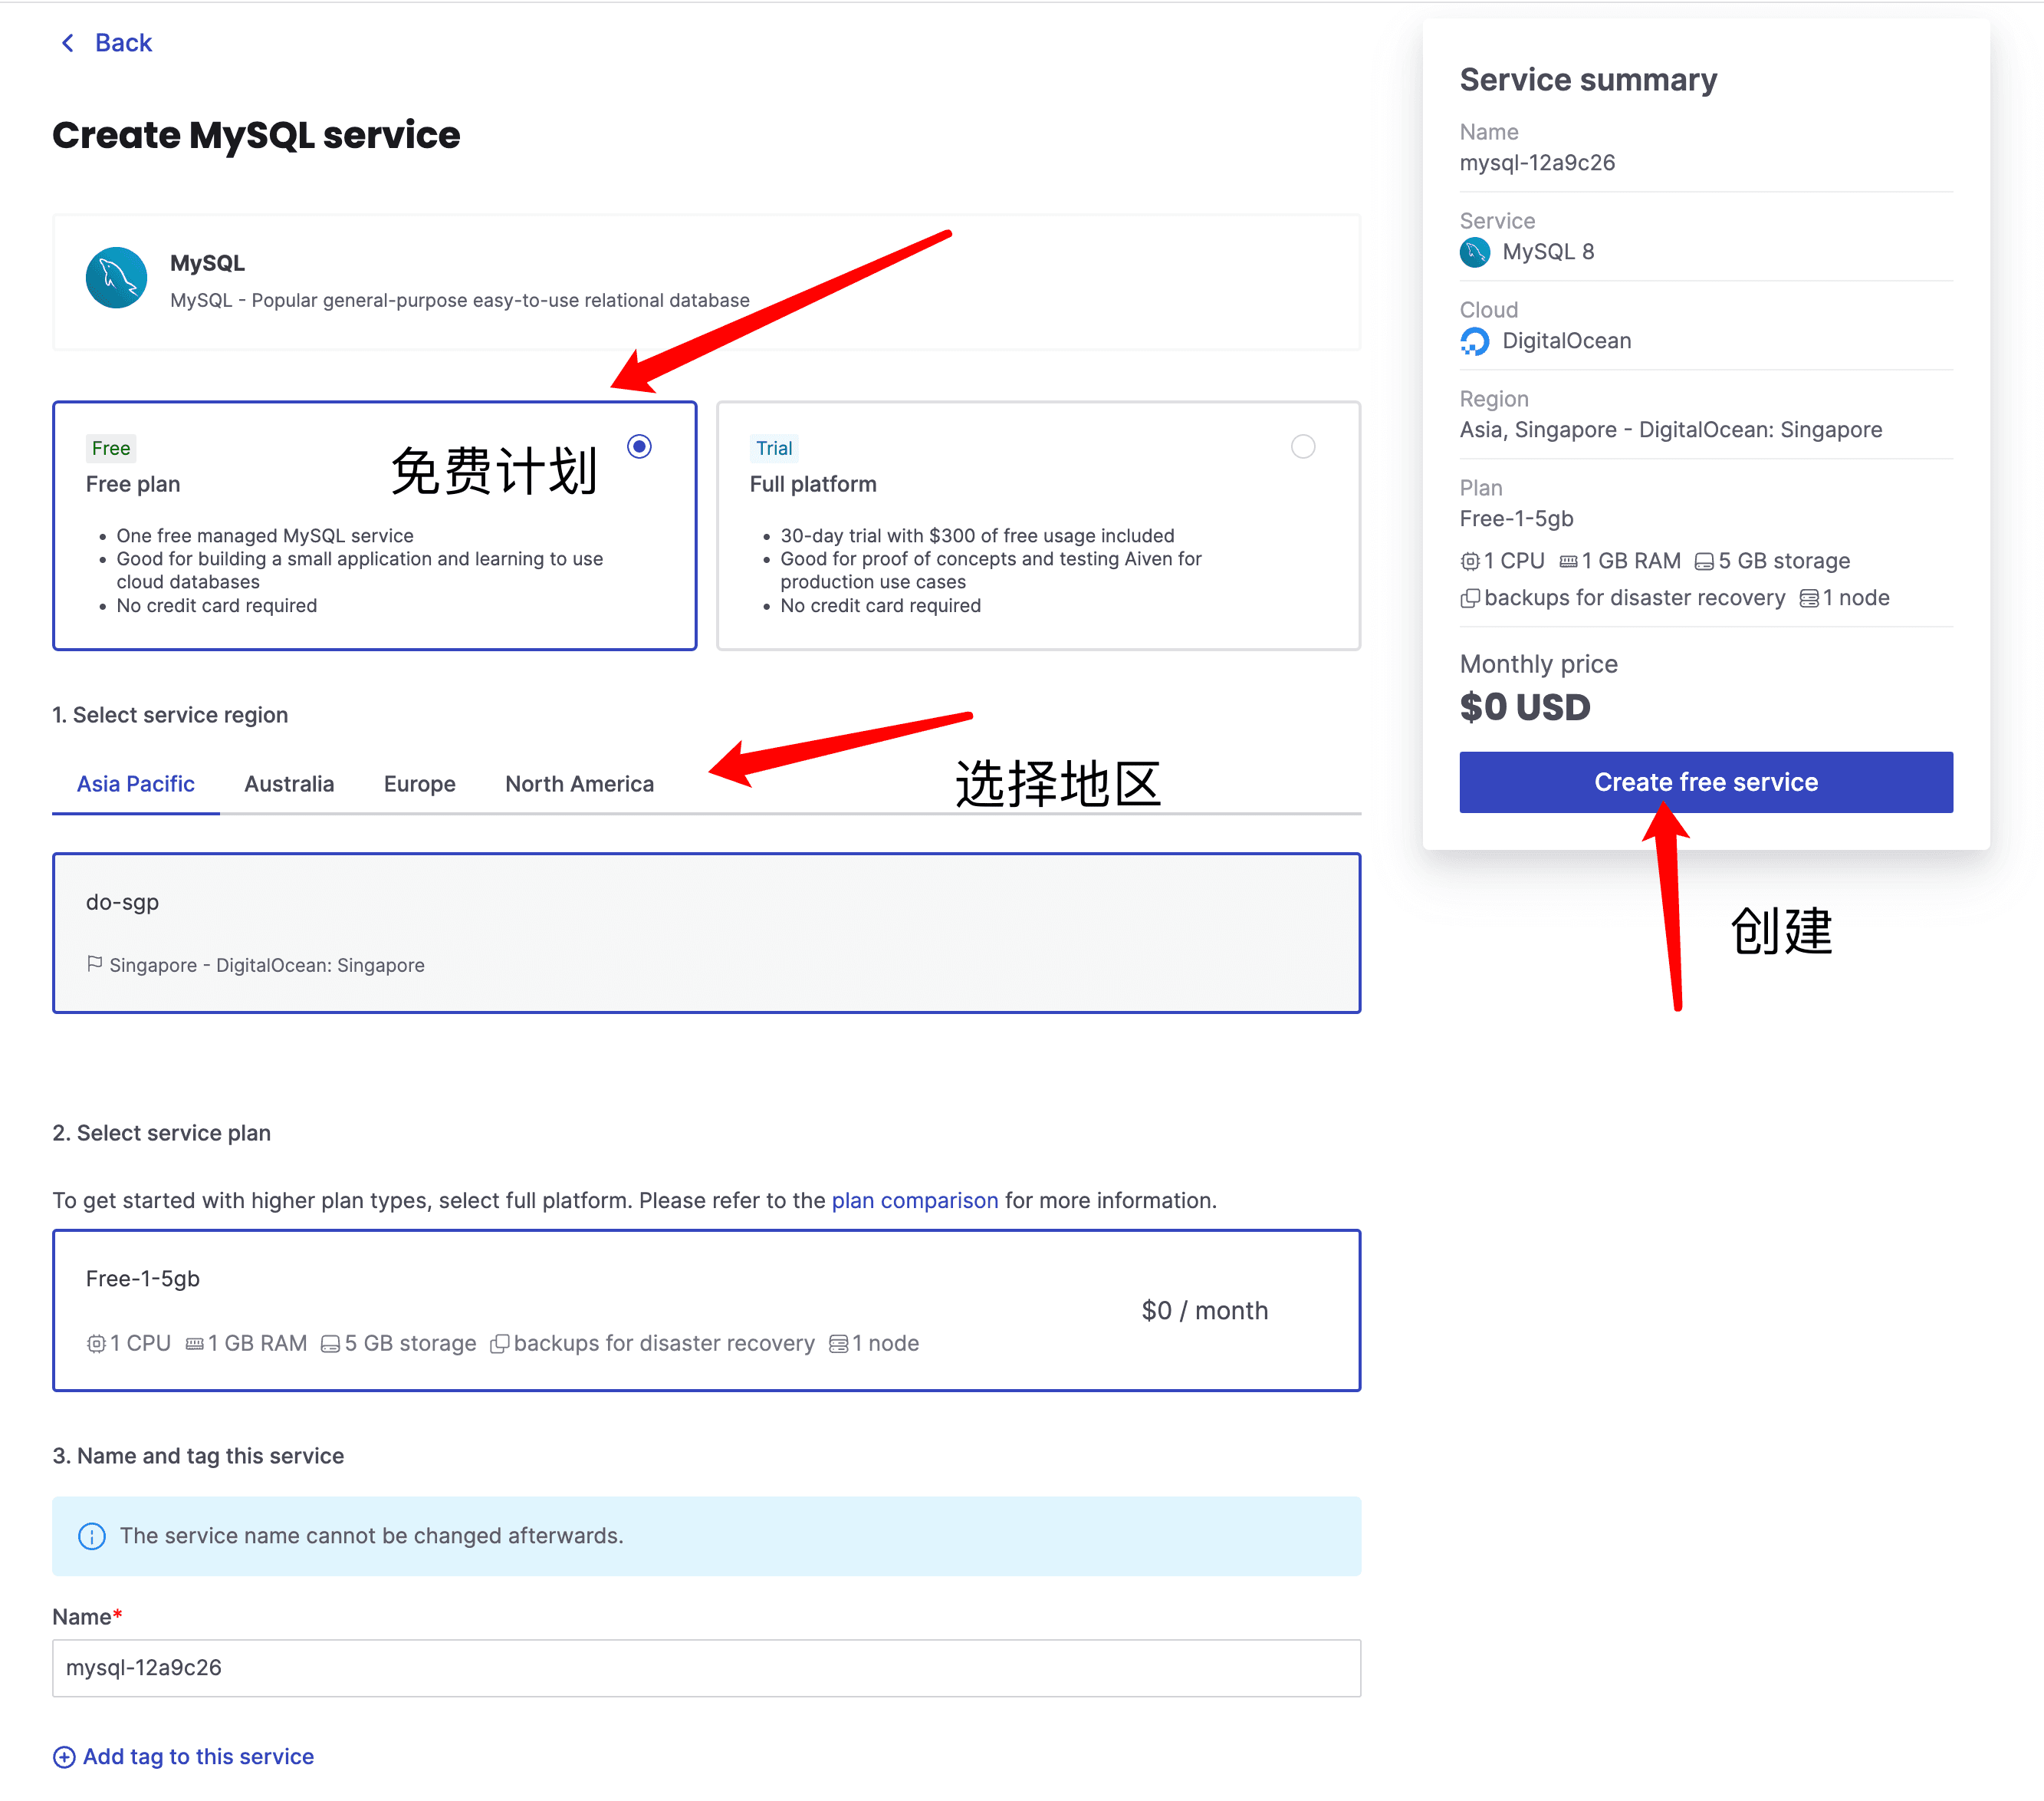Choose the Free-1-5gb service plan card
This screenshot has height=1801, width=2044.
point(707,1310)
